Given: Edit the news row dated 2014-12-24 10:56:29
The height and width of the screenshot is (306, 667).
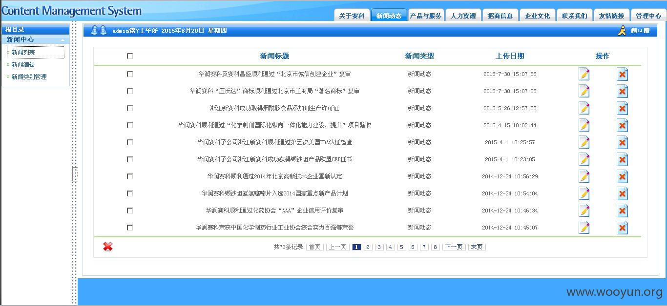Looking at the screenshot, I should coord(584,176).
